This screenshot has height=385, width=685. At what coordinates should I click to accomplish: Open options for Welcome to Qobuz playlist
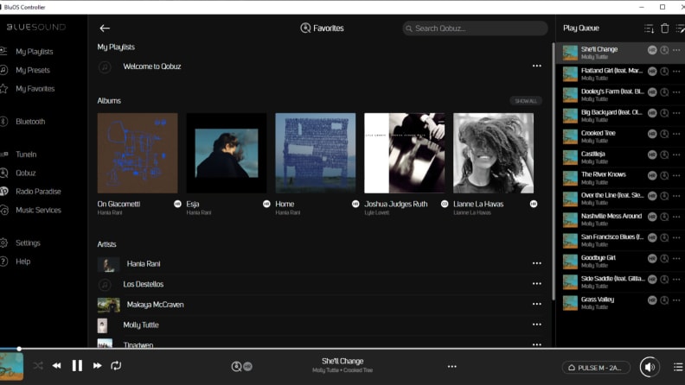(x=537, y=66)
